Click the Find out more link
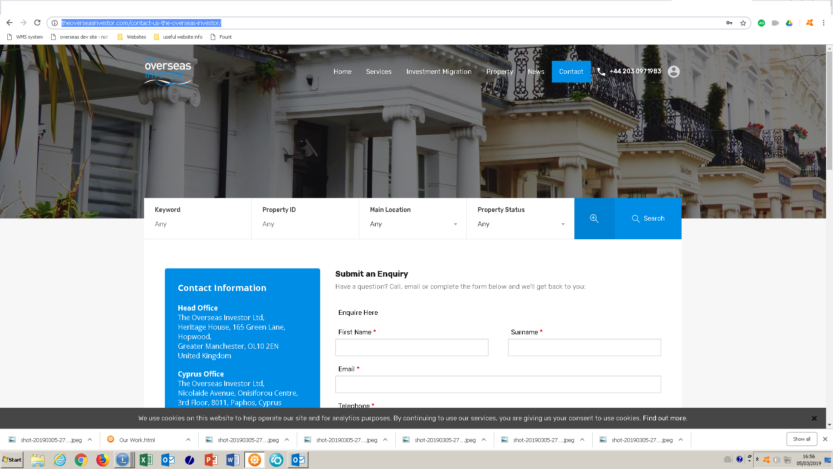This screenshot has height=469, width=833. 665,418
